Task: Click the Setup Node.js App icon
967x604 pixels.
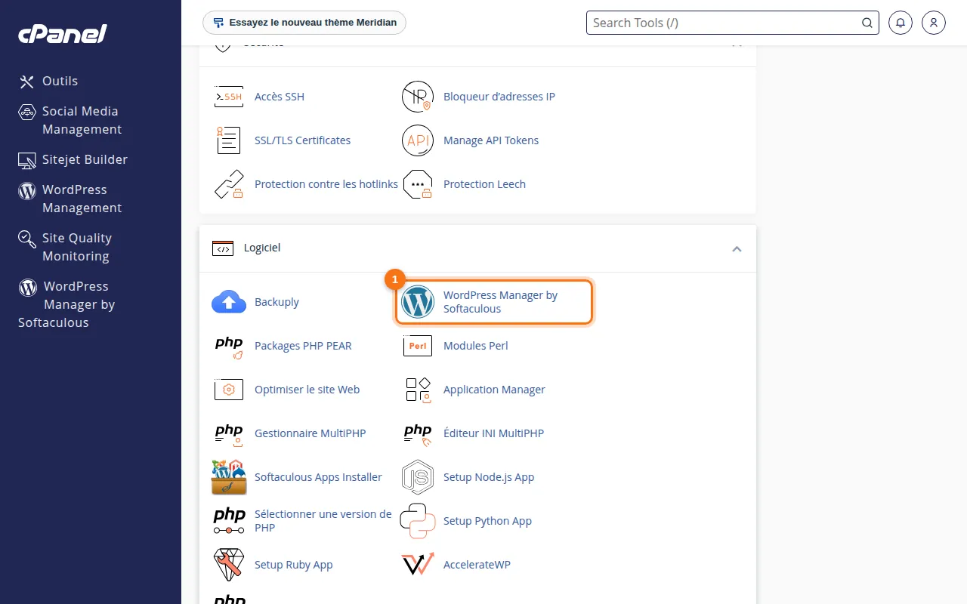Action: click(418, 477)
